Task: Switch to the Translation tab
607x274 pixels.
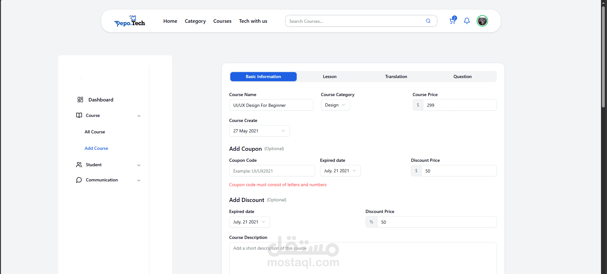Action: pyautogui.click(x=396, y=77)
